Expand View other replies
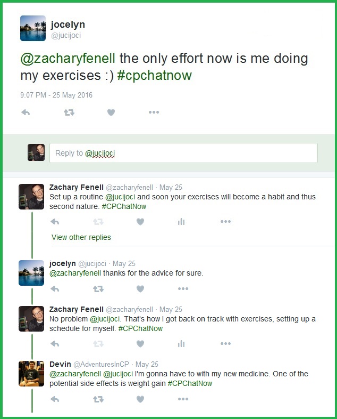This screenshot has width=337, height=419. click(81, 237)
